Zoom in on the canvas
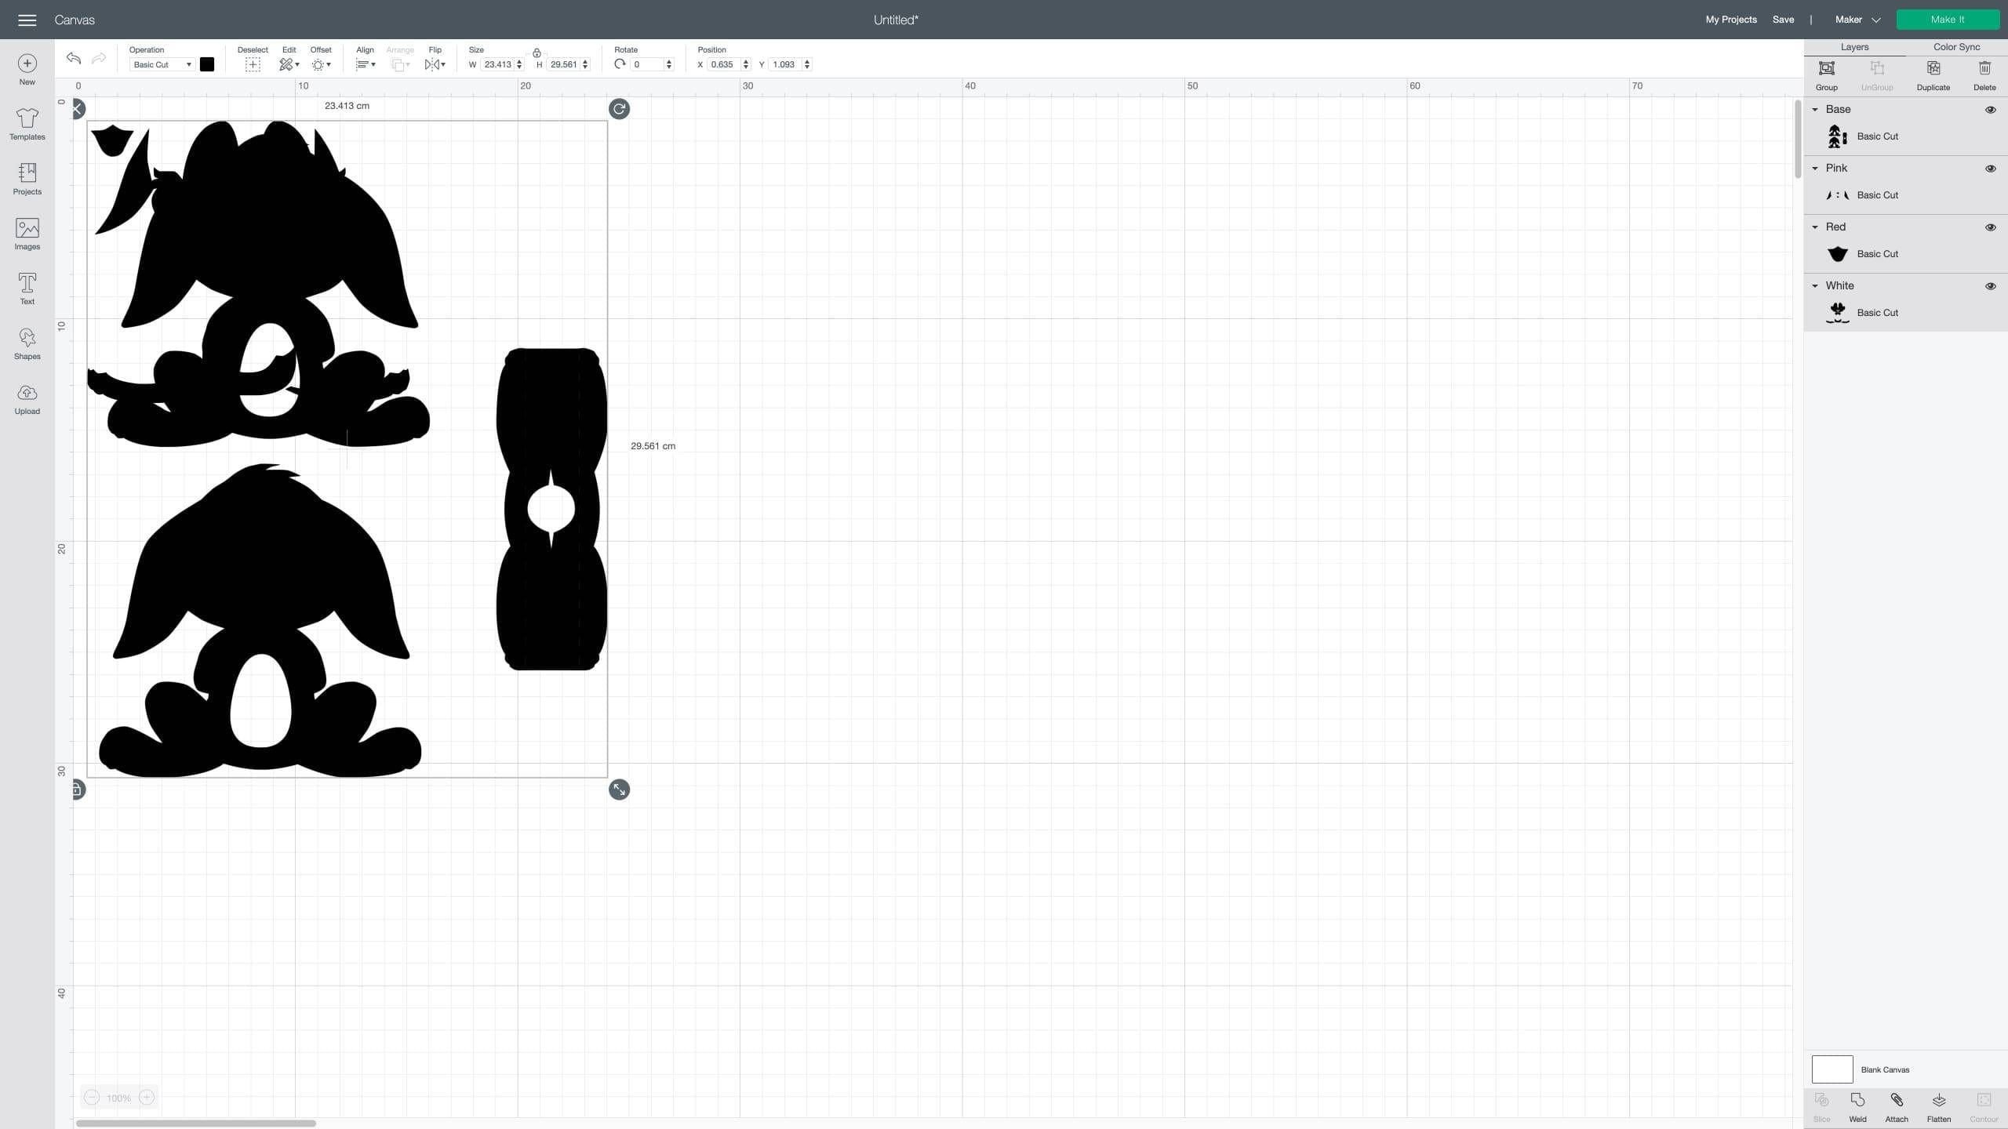 147,1098
